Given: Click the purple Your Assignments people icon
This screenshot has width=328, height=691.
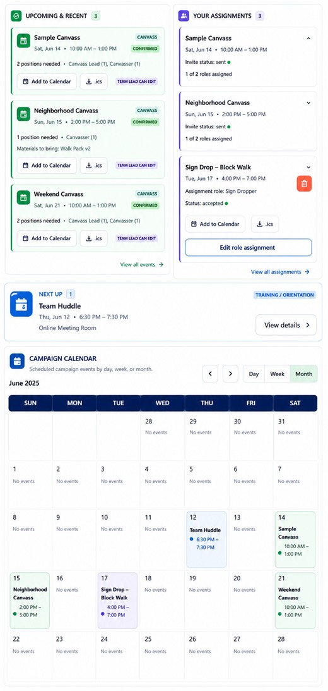Looking at the screenshot, I should click(x=184, y=16).
